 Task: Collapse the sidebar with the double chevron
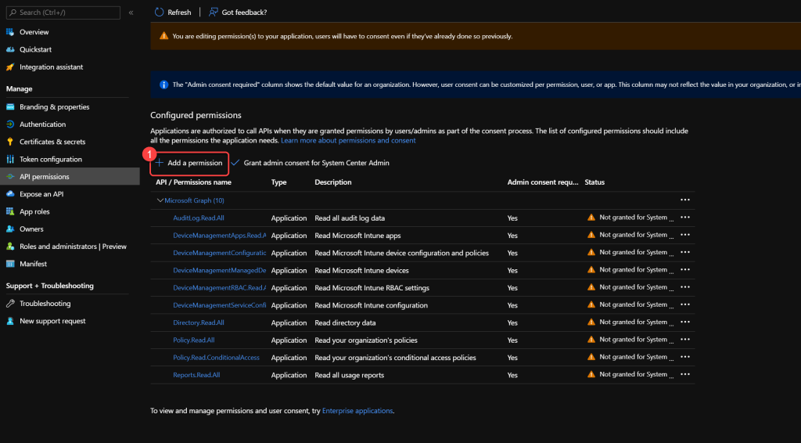point(131,13)
